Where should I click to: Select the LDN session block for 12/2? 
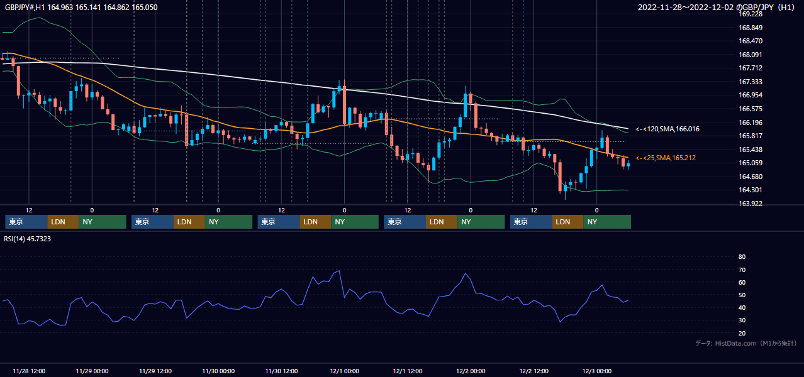pos(569,222)
